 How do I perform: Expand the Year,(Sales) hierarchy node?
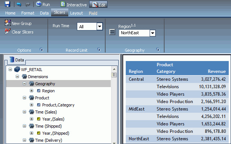pos(31,119)
